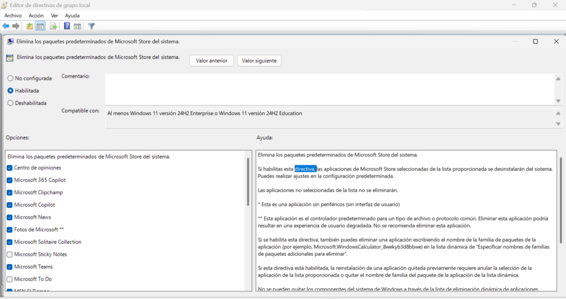This screenshot has width=566, height=299.
Task: Click the Valor anterior button
Action: pyautogui.click(x=212, y=61)
